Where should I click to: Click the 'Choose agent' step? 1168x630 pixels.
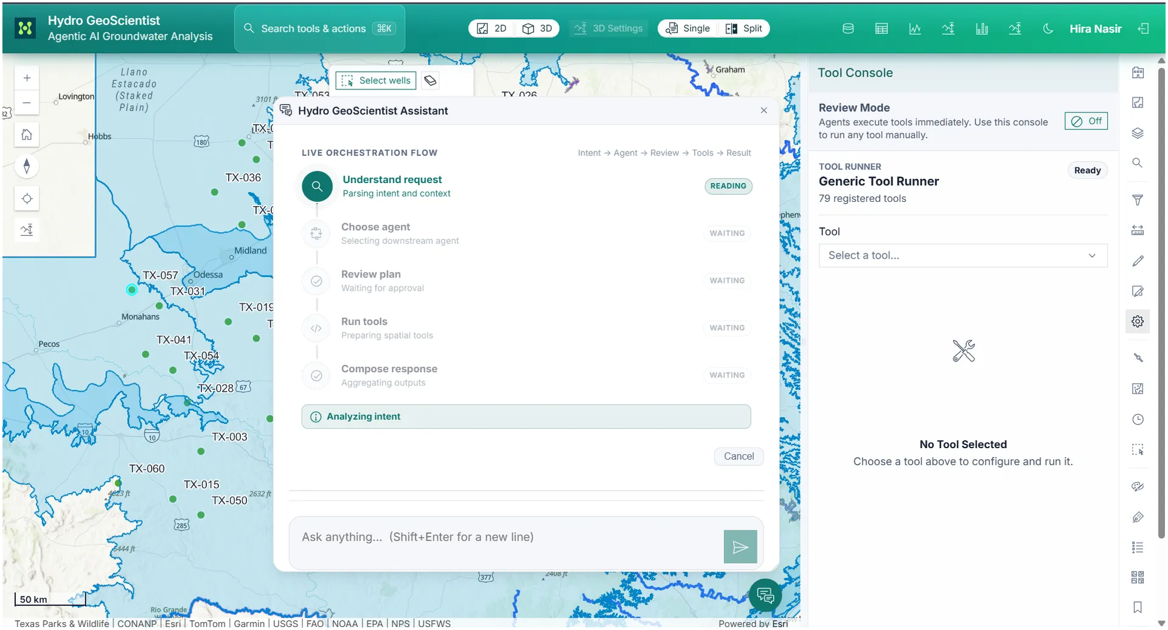point(526,234)
